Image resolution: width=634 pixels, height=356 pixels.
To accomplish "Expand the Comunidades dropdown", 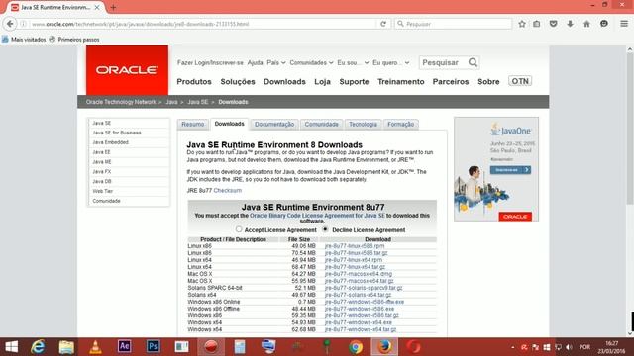I will point(311,62).
